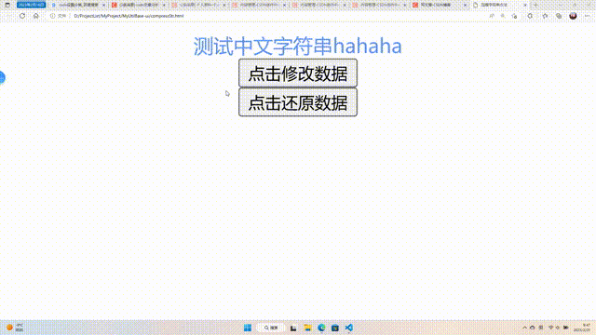Expand the system tray hidden icons chevron
This screenshot has width=596, height=335.
click(x=524, y=328)
